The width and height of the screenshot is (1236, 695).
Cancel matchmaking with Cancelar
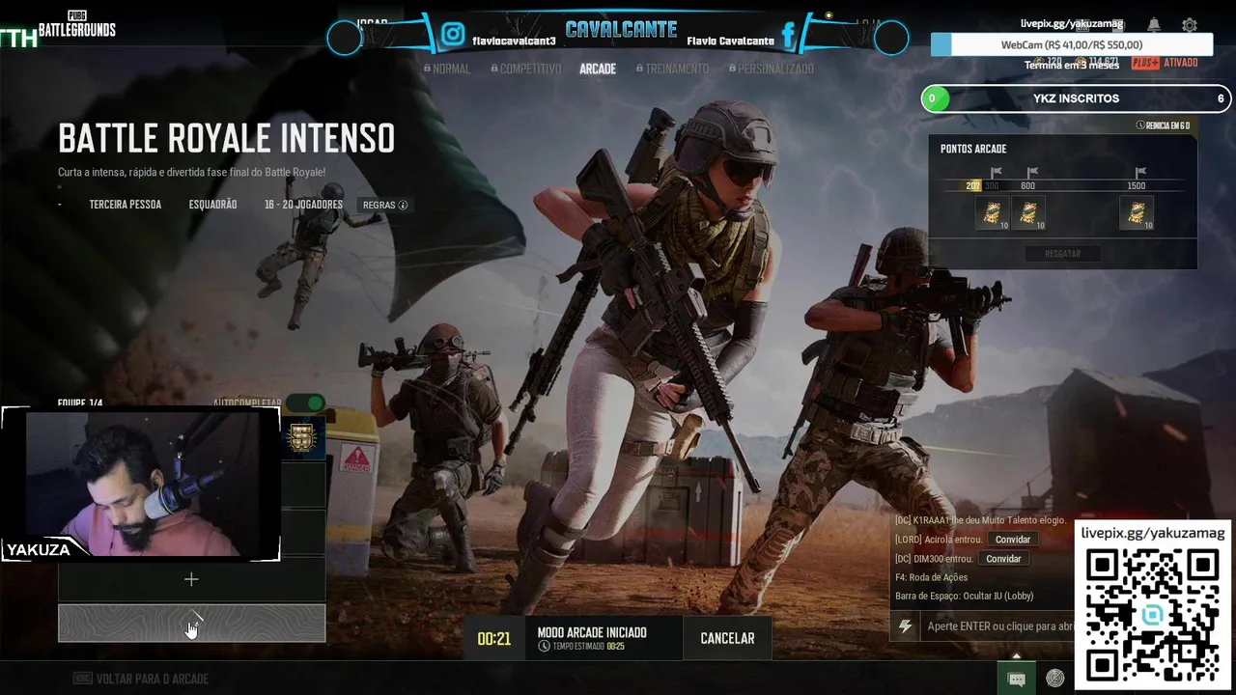(727, 638)
